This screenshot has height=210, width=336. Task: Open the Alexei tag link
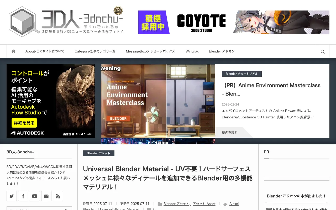(234, 204)
